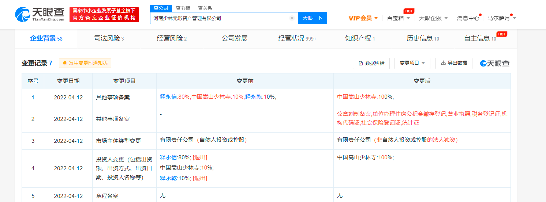Click the 变更后 column header
This screenshot has width=546, height=202.
pyautogui.click(x=422, y=81)
